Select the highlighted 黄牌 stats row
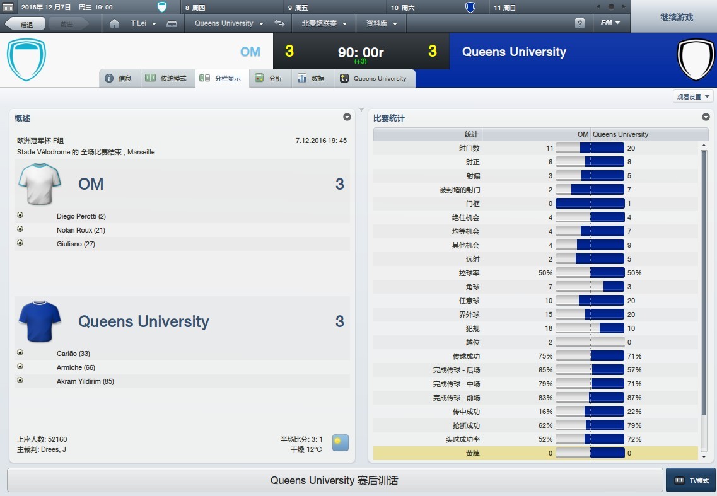 (535, 453)
